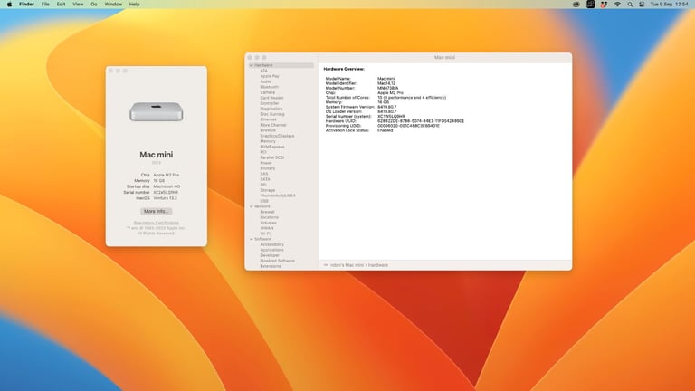Select PCI in the sidebar

pyautogui.click(x=263, y=152)
